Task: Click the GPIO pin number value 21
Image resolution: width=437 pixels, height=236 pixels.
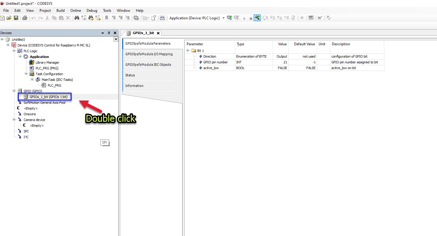Action: pyautogui.click(x=285, y=62)
